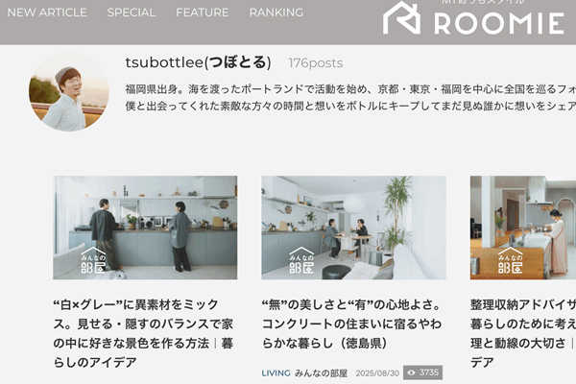Viewport: 576px width, 384px height.
Task: Click the 176posts count label
Action: tap(316, 63)
